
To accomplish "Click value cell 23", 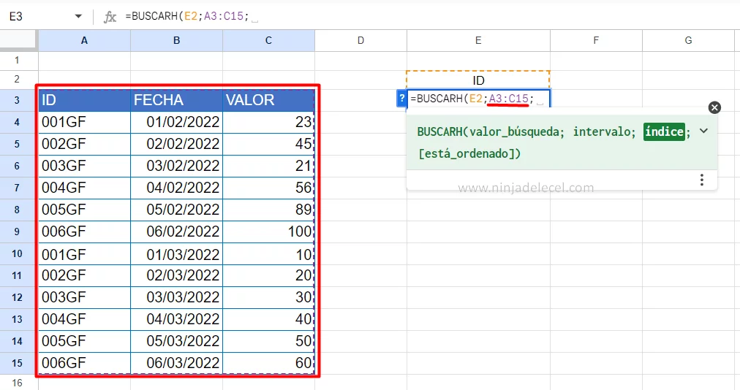I will pos(268,122).
